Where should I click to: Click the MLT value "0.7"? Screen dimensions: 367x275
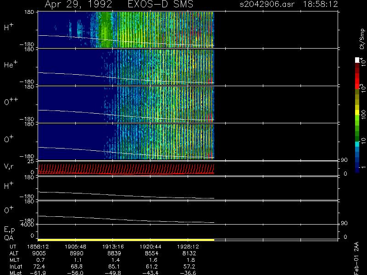40,260
